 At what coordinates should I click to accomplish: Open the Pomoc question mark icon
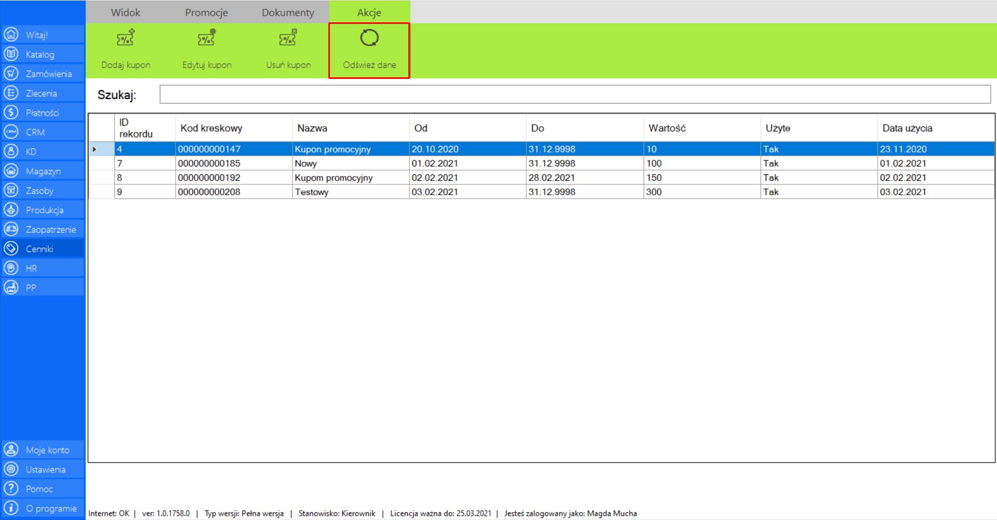tap(11, 489)
